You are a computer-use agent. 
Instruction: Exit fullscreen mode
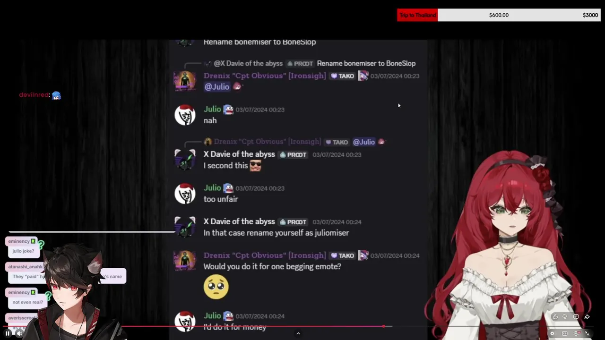588,333
